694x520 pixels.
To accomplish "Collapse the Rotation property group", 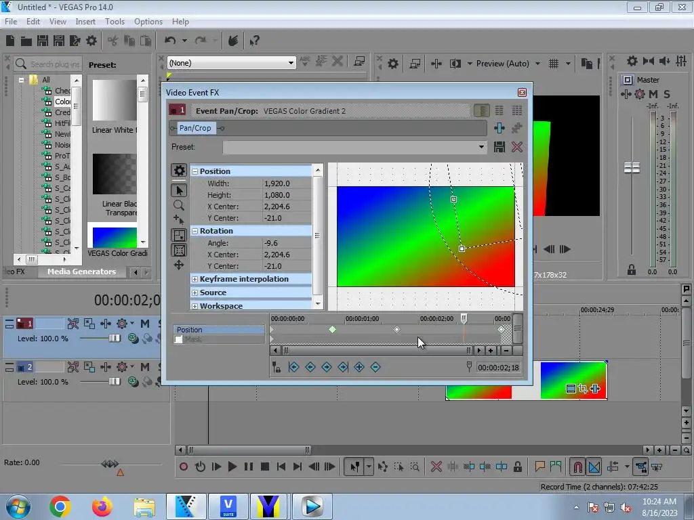I will pos(195,231).
